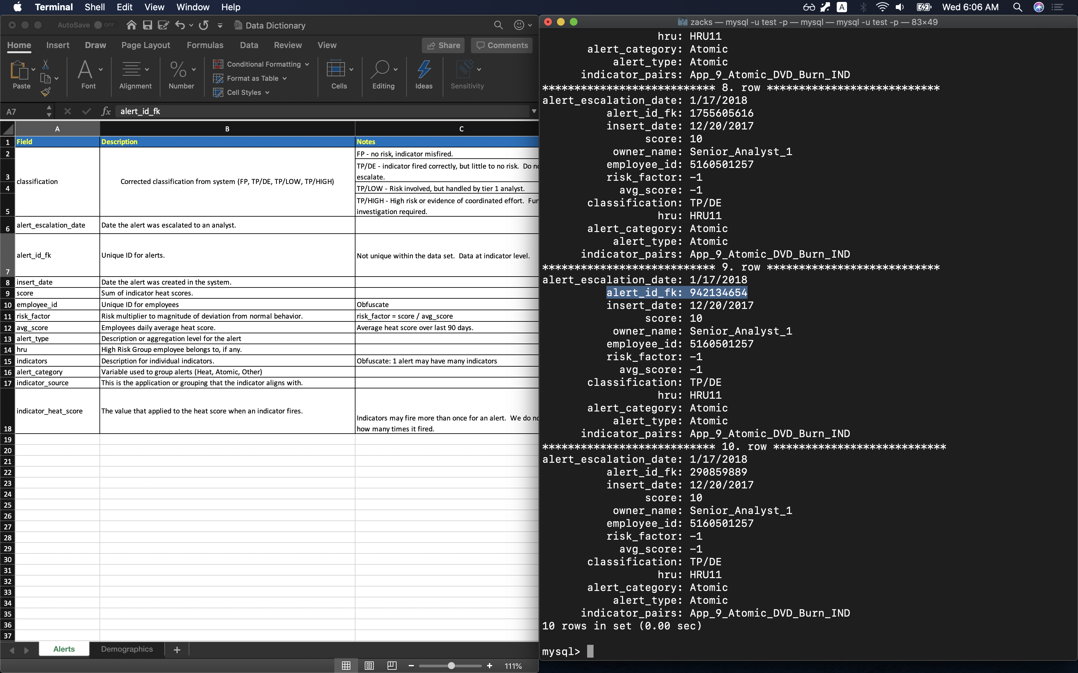The image size is (1078, 673).
Task: Click the Home icon in Excel toolbar
Action: (131, 25)
